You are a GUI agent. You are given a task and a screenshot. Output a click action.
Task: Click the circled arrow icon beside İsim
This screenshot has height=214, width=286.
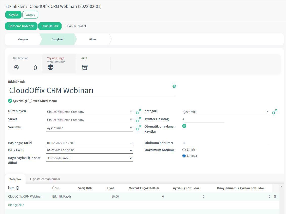point(17,188)
